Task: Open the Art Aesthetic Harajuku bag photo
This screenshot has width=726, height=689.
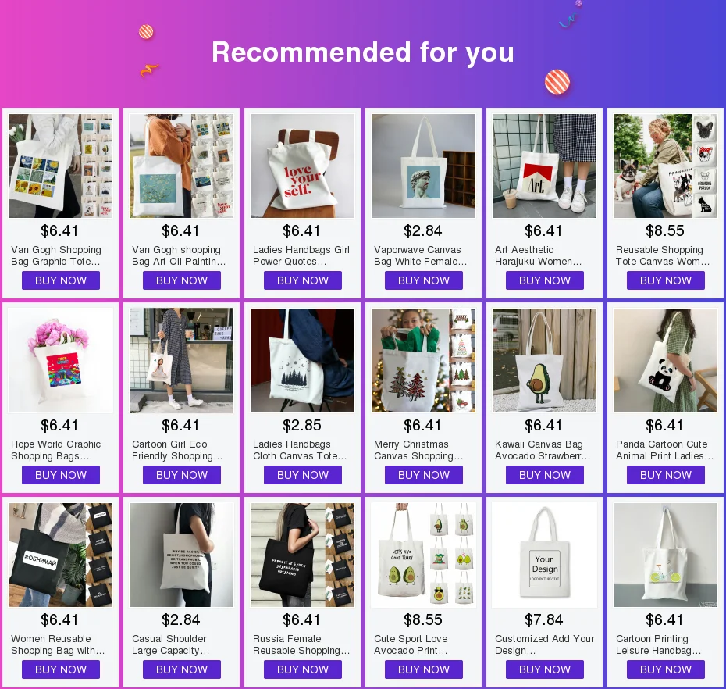Action: click(x=545, y=166)
